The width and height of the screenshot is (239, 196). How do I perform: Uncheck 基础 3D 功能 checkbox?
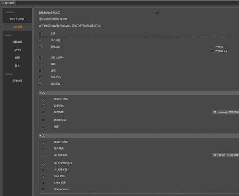(x=44, y=99)
